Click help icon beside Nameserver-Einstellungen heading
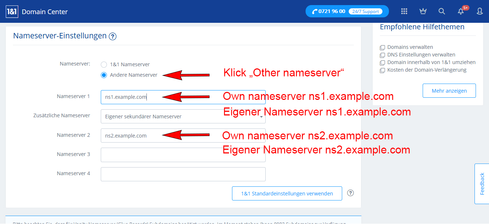This screenshot has width=489, height=224. pos(112,36)
